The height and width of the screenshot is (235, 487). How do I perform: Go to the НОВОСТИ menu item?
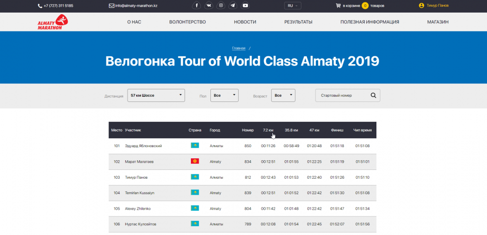point(245,22)
